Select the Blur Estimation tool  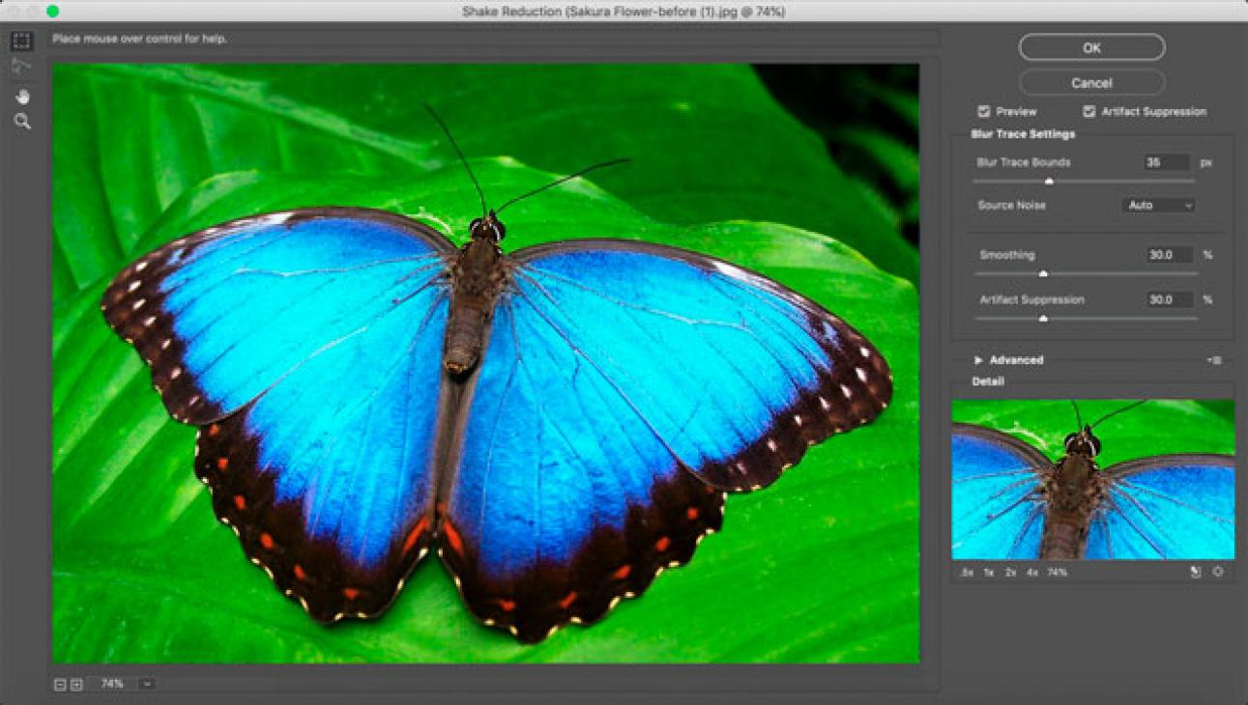tap(21, 42)
